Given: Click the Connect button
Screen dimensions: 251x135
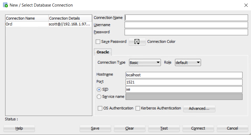Looking at the screenshot, I should [198, 128].
